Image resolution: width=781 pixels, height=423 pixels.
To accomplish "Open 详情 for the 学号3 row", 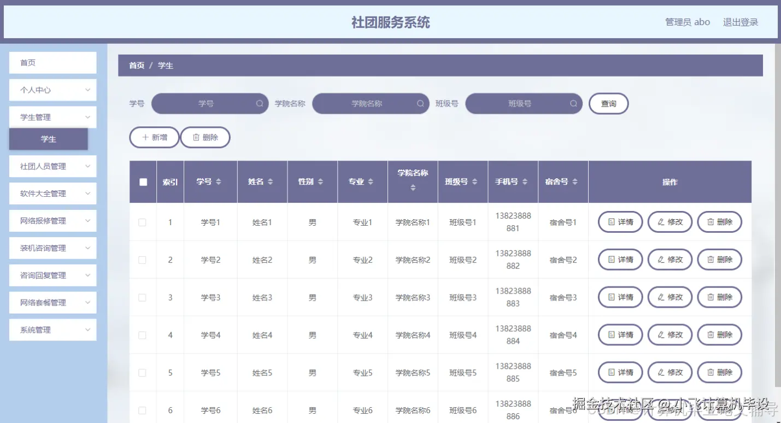I will (620, 297).
